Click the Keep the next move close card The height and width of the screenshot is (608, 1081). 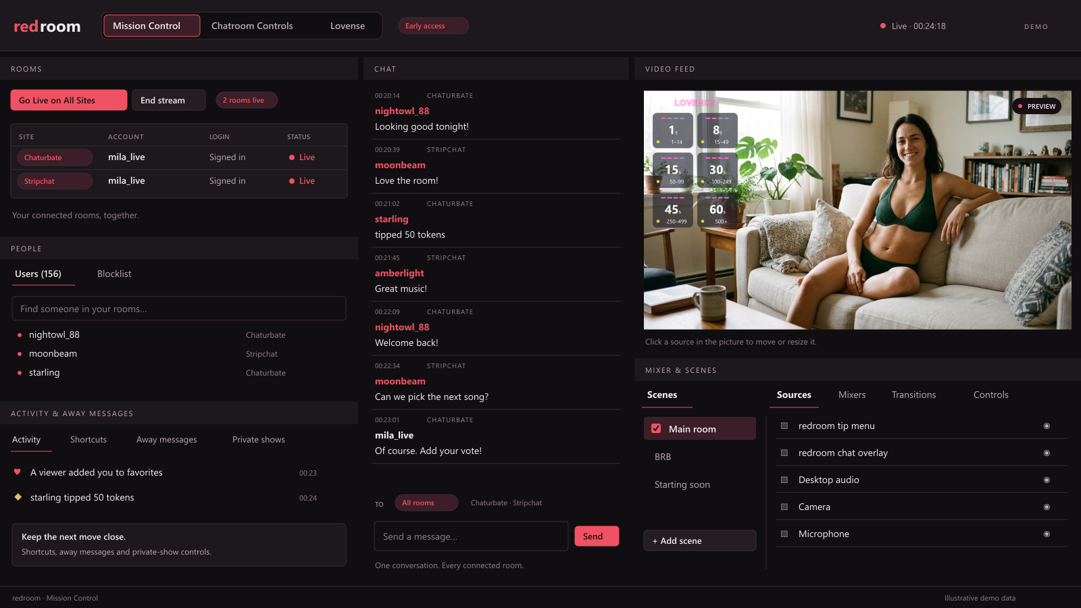(x=179, y=544)
